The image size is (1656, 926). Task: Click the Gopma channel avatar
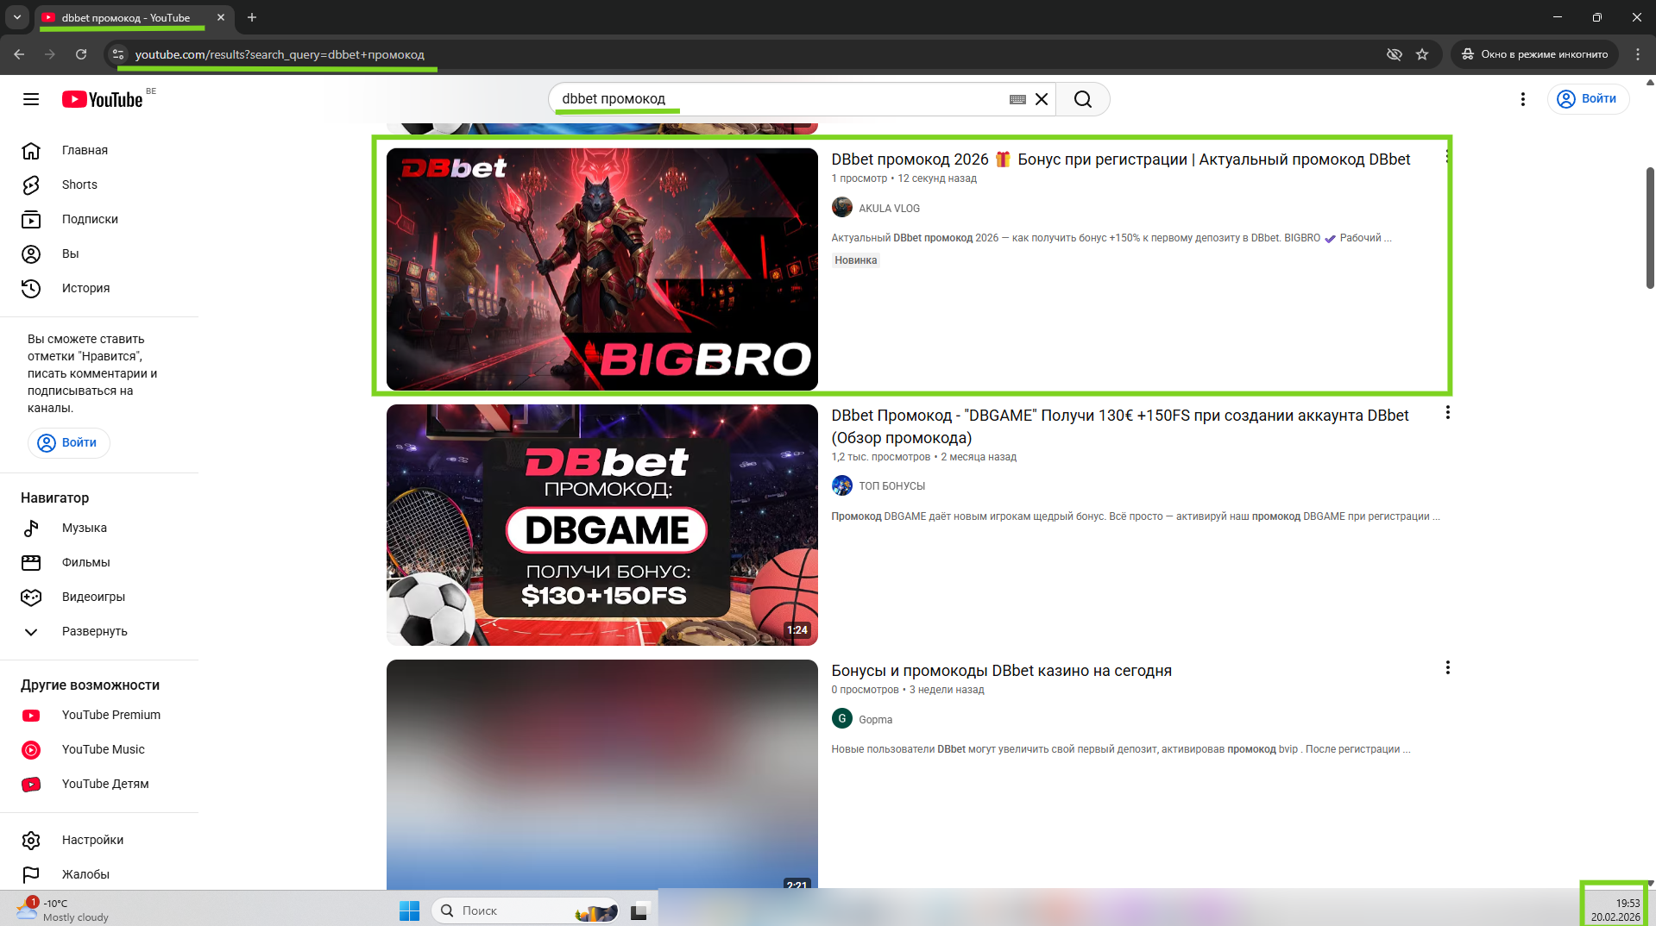[x=842, y=719]
